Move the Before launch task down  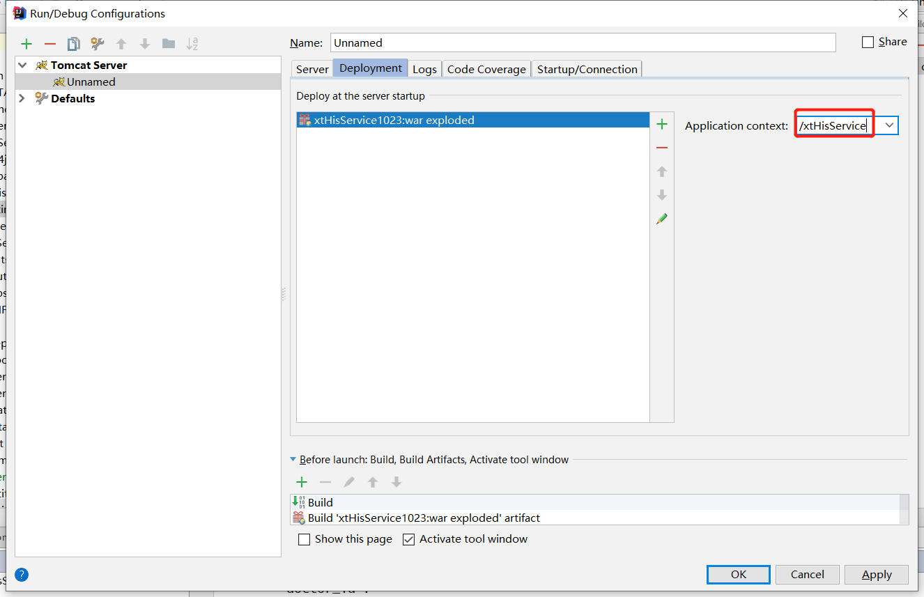(x=396, y=482)
